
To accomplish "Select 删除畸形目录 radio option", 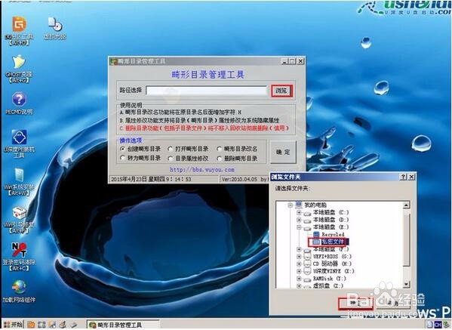I will [x=219, y=159].
